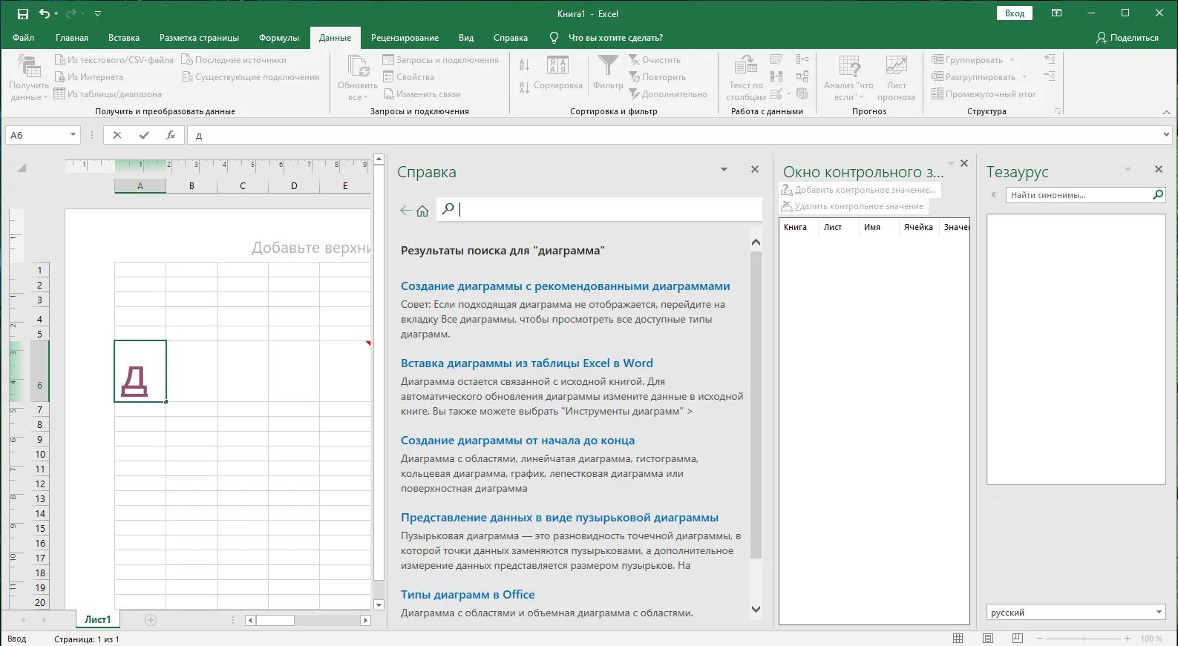Confirm cell entry with checkmark icon
This screenshot has width=1178, height=646.
[x=144, y=135]
